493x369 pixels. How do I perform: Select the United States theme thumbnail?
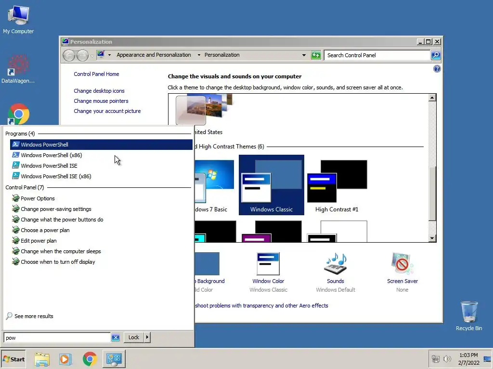[x=204, y=110]
